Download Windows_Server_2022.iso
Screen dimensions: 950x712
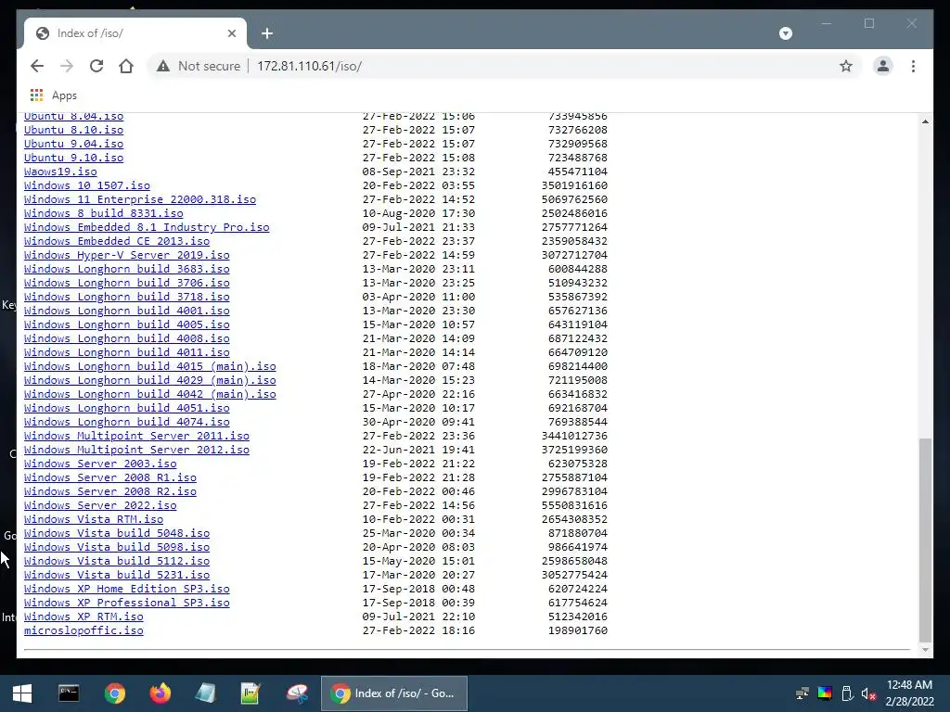pos(100,505)
